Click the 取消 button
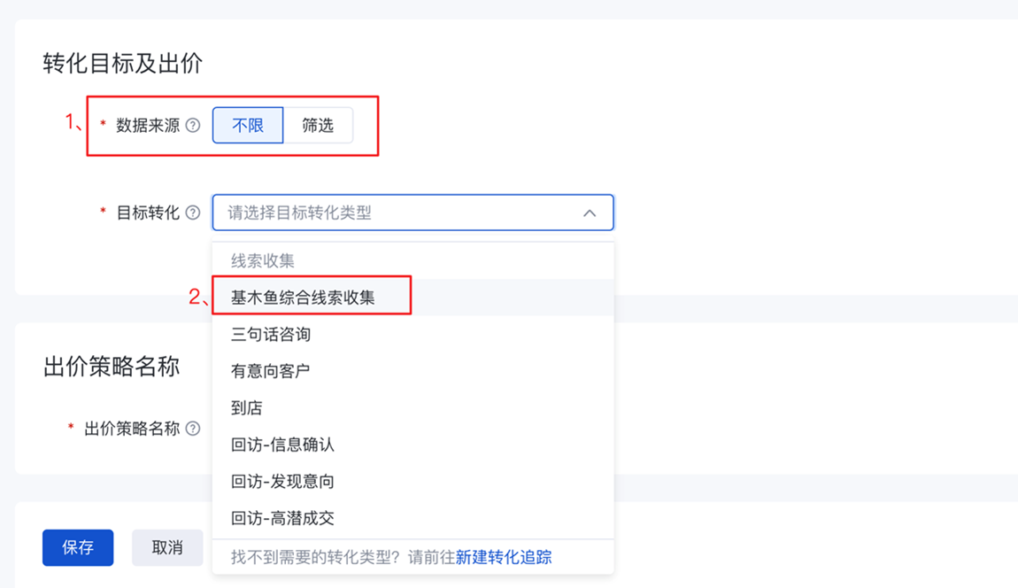This screenshot has width=1018, height=588. coord(167,548)
